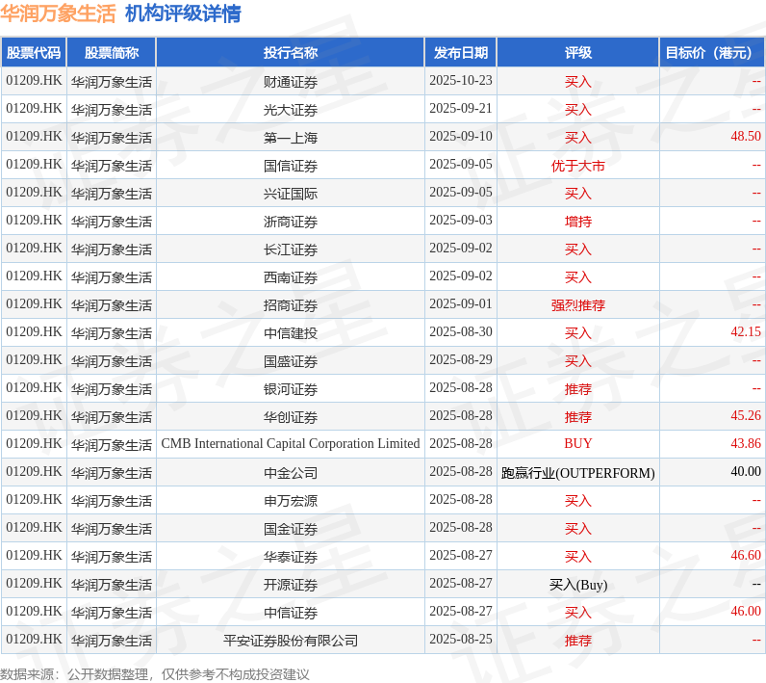Select the 中金公司 跑赢行业(OUTPERFORM) rating
The image size is (766, 683).
click(x=578, y=472)
